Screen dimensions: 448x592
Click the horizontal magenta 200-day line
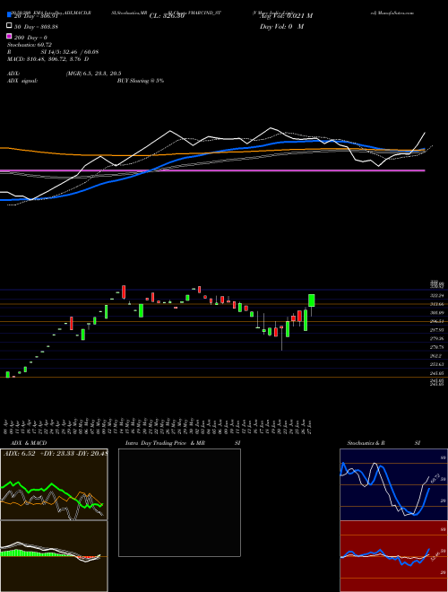212,170
